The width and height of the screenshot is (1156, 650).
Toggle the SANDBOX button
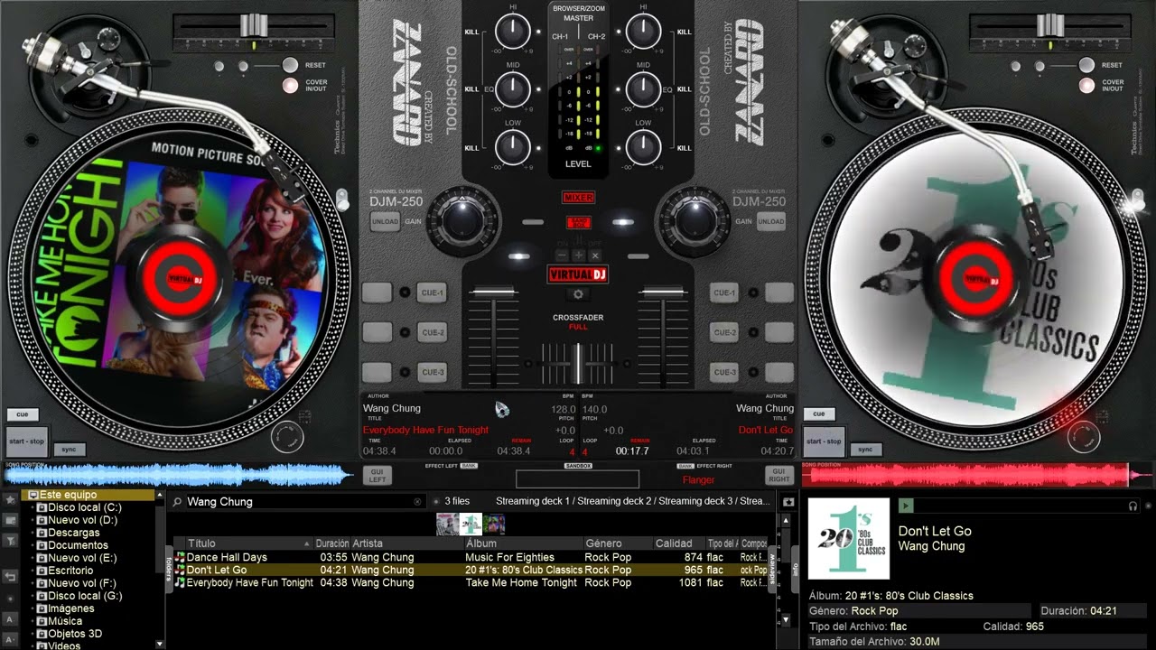click(578, 222)
